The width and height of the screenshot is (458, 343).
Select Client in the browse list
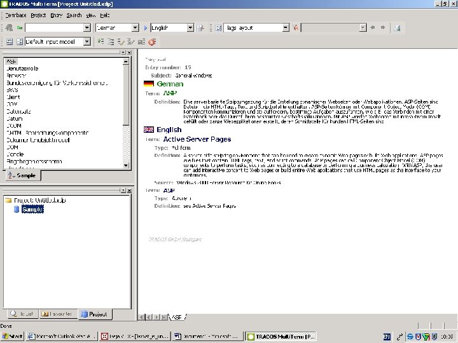[13, 97]
